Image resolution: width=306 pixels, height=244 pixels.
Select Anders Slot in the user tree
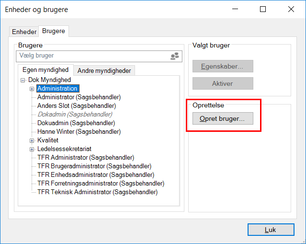point(76,105)
